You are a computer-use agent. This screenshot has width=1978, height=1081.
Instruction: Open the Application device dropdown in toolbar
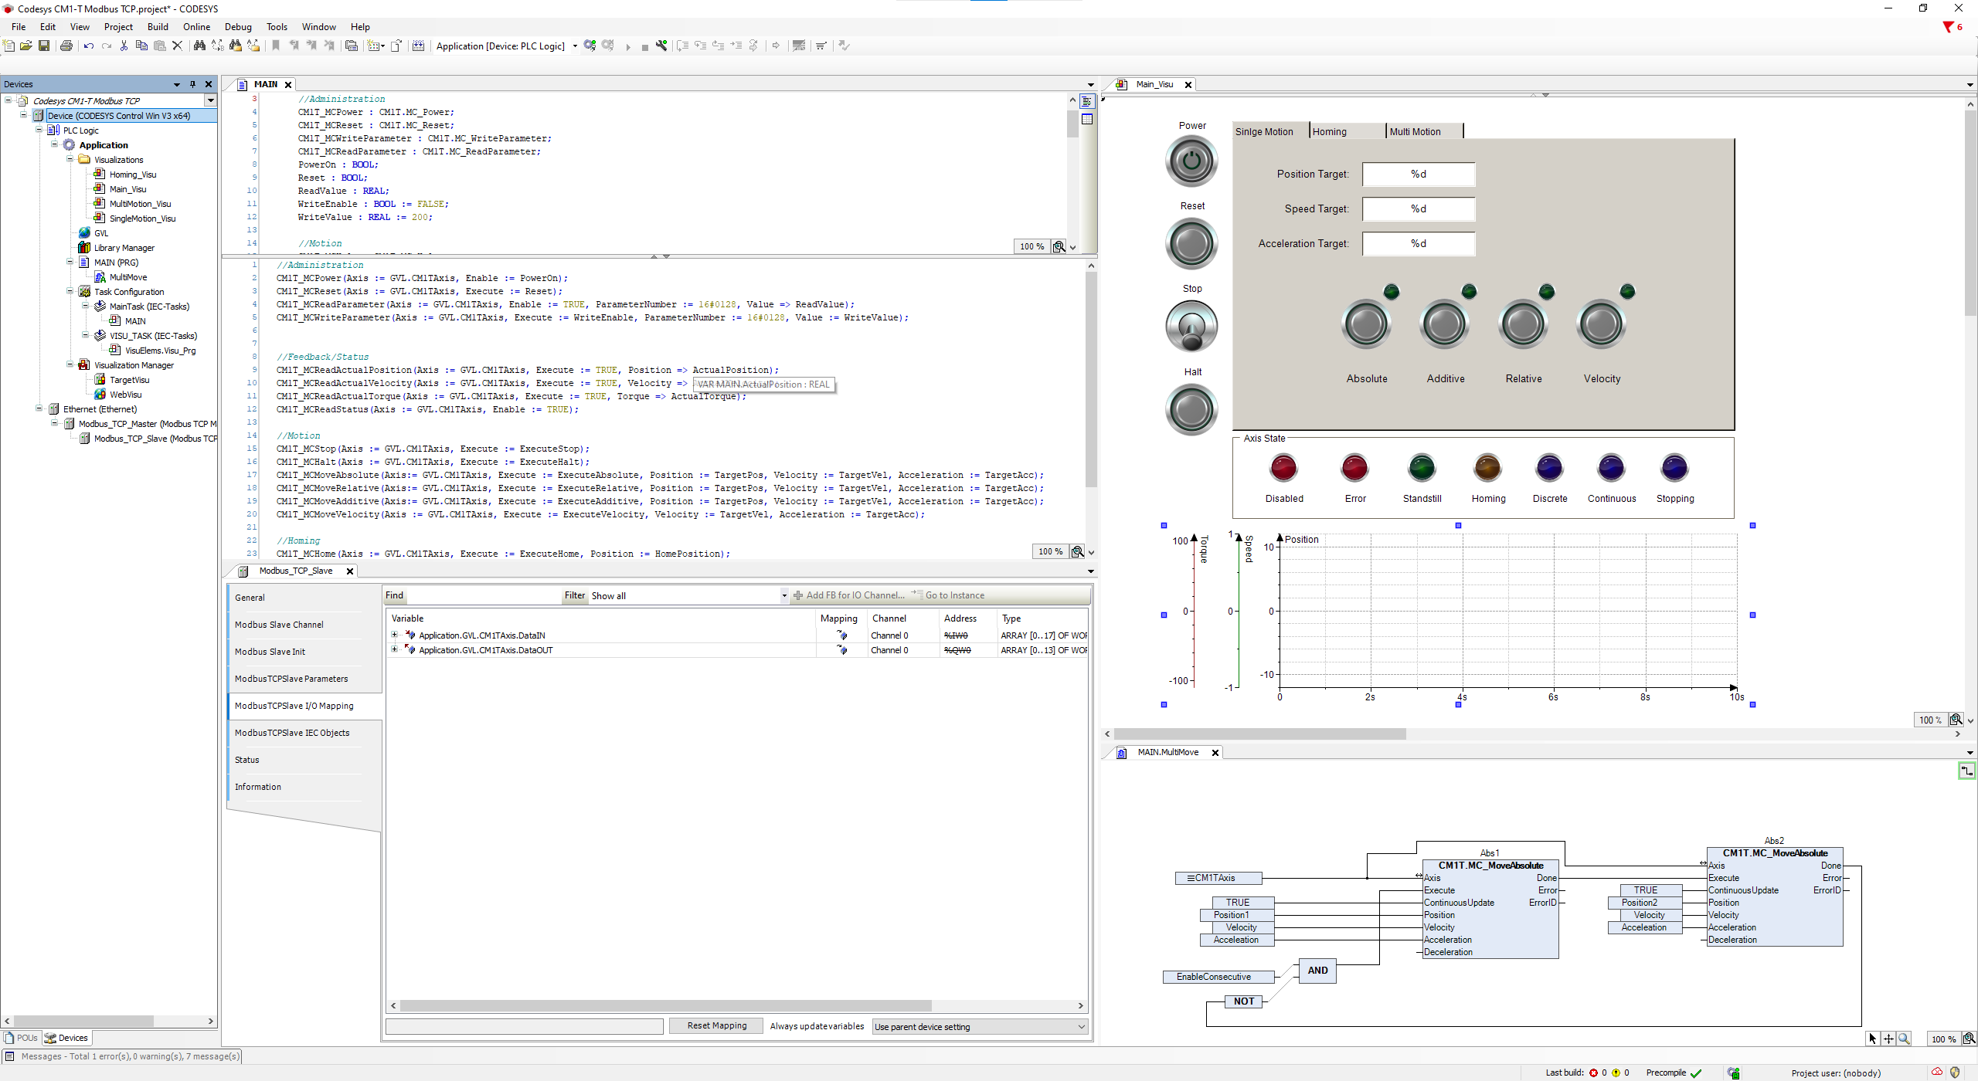575,46
